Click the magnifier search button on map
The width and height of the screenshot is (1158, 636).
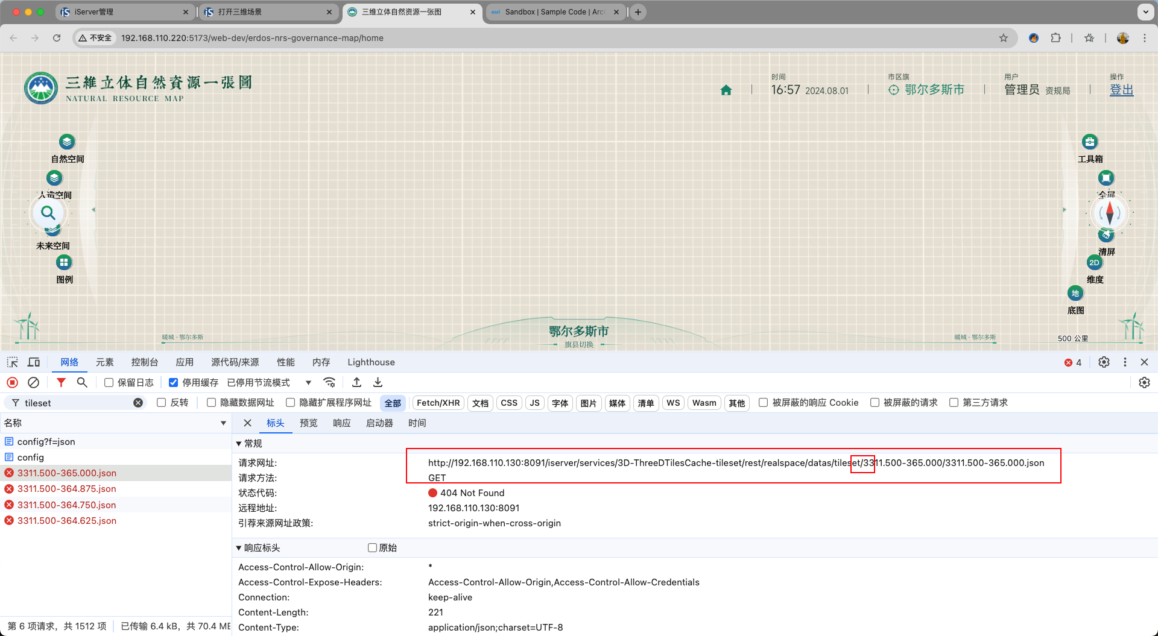coord(48,213)
